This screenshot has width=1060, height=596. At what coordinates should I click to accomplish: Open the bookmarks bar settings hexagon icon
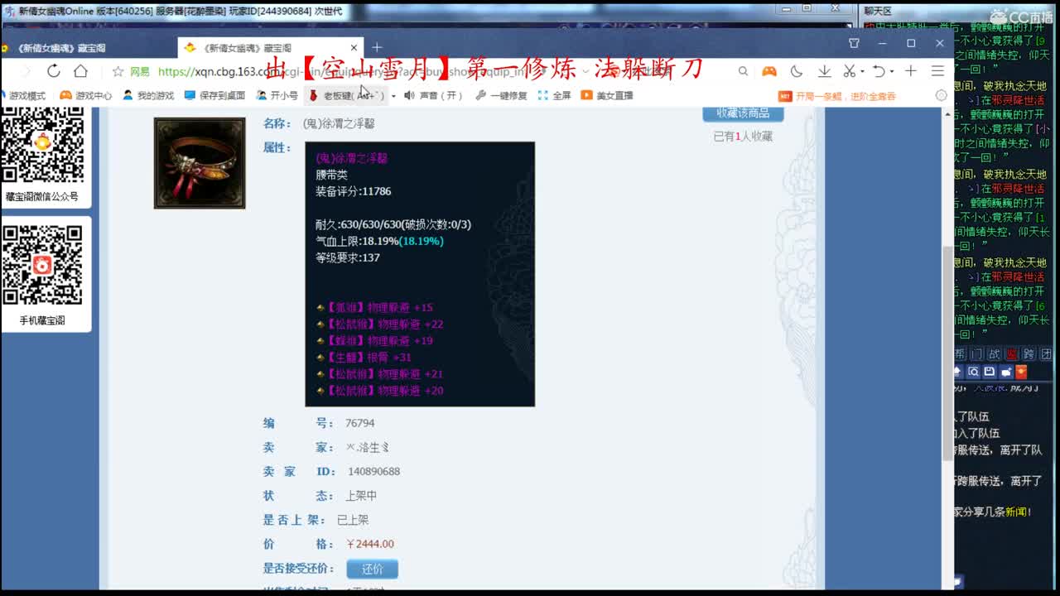(x=941, y=95)
